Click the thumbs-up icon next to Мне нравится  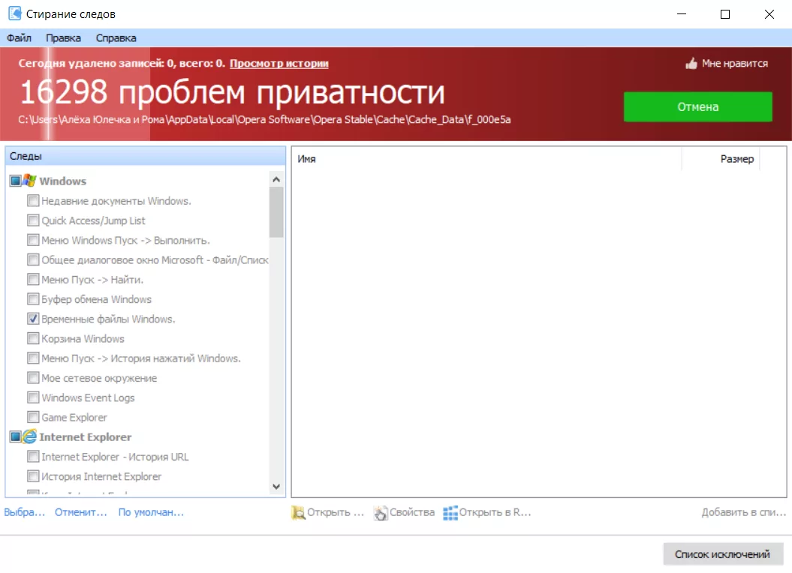[x=691, y=64]
